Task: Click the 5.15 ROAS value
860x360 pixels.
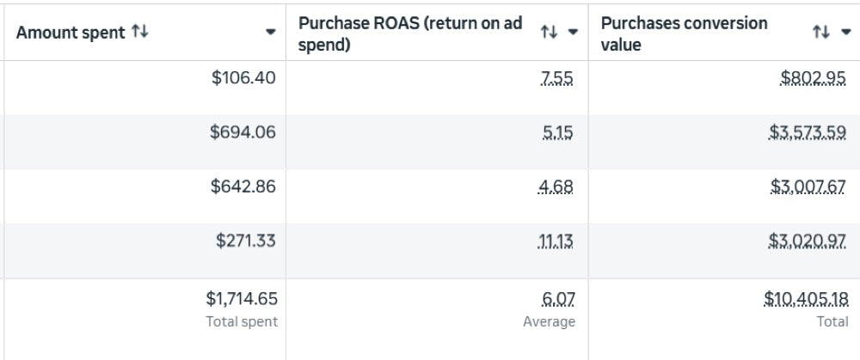Action: click(x=557, y=133)
